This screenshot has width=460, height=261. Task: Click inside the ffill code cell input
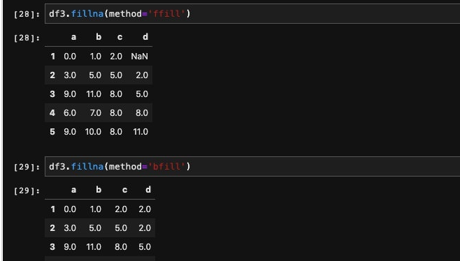pyautogui.click(x=252, y=13)
